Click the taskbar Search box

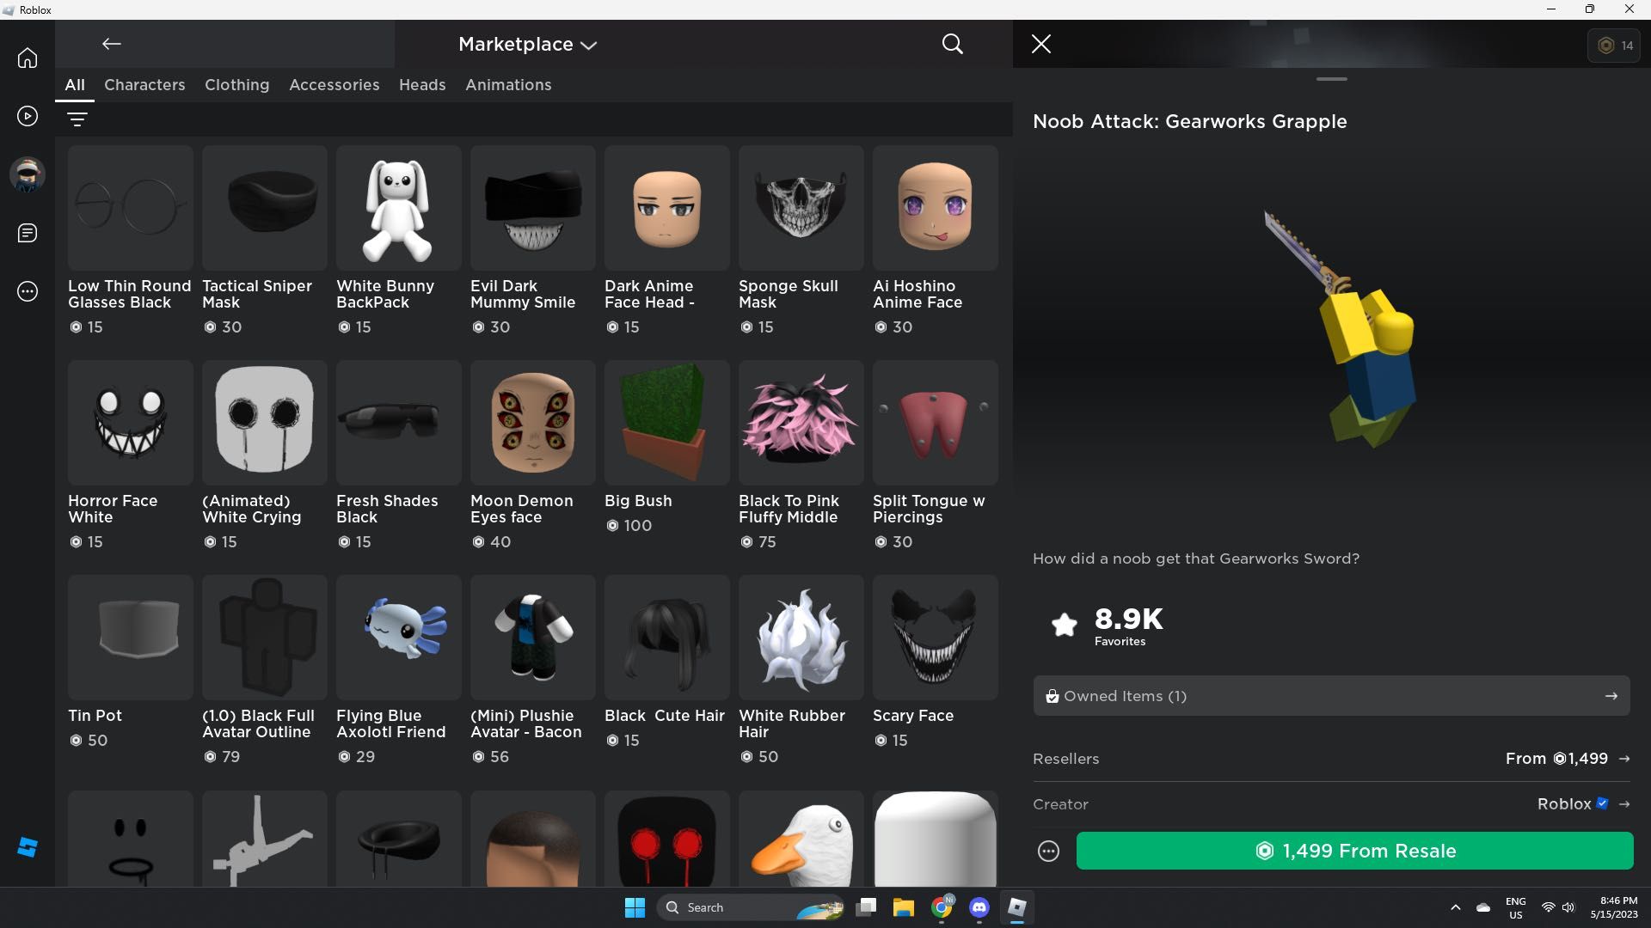click(x=752, y=907)
